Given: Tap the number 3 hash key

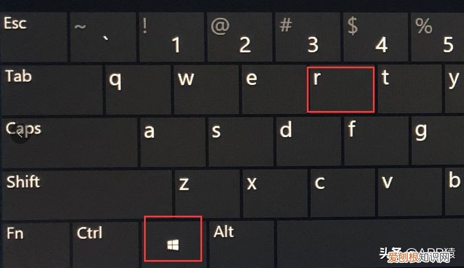Looking at the screenshot, I should [308, 36].
